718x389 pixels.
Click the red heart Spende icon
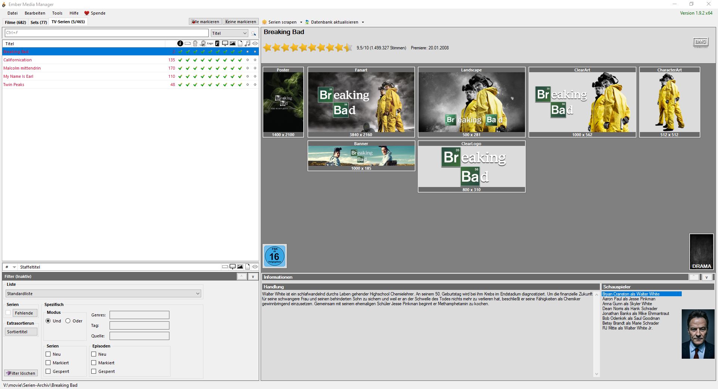pyautogui.click(x=87, y=13)
